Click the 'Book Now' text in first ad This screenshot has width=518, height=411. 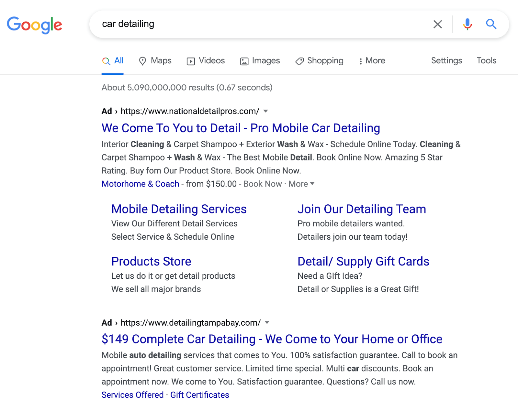coord(263,184)
